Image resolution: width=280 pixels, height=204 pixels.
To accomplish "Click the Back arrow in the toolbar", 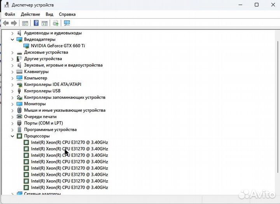I will tap(6, 23).
